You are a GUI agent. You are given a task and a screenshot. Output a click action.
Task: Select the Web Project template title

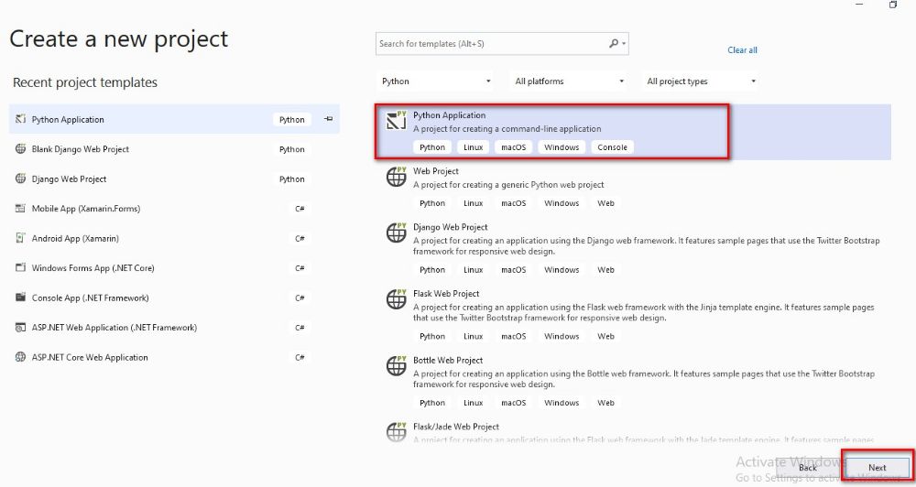pos(436,171)
